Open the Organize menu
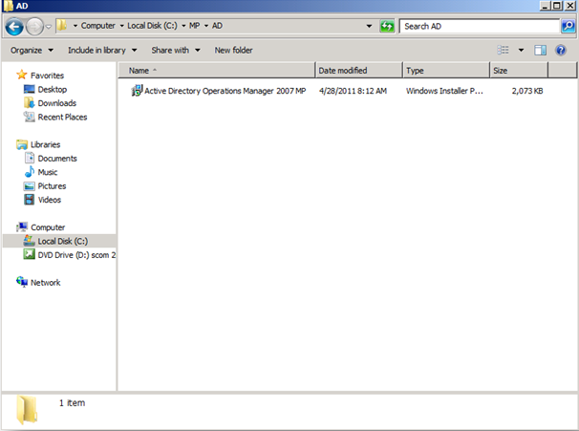Screen dimensions: 579x431 coord(32,51)
